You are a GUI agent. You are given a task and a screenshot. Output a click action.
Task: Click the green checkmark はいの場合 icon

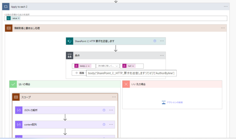coord(13,84)
